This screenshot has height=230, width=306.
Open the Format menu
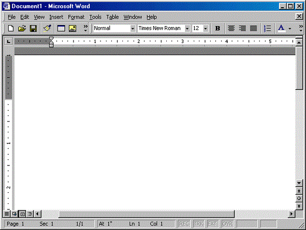(76, 17)
